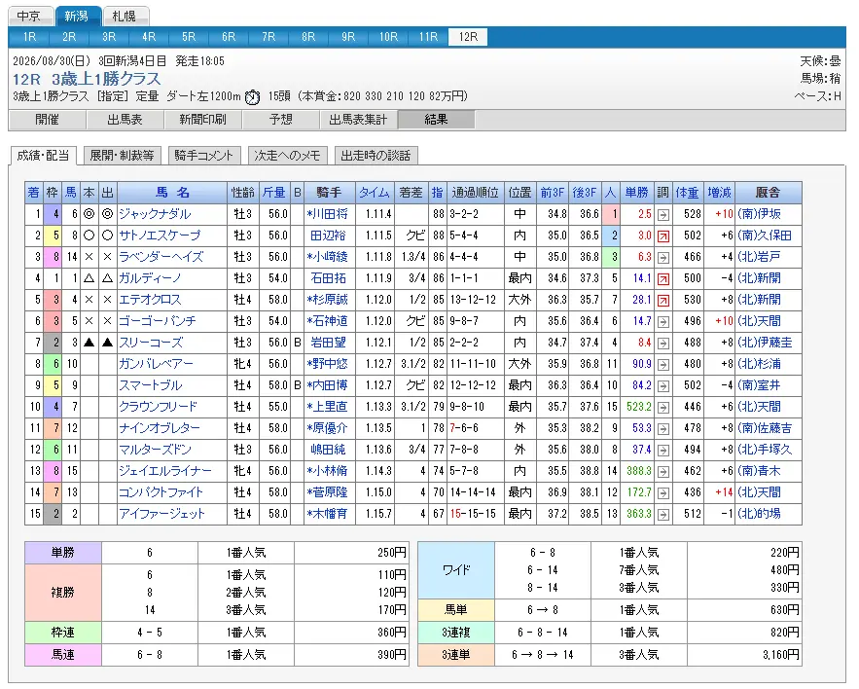
Task: Select the 12R race tab
Action: click(468, 37)
